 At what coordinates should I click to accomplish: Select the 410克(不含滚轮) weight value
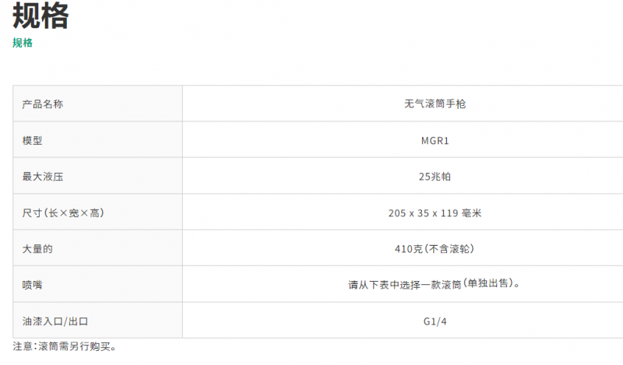pyautogui.click(x=435, y=249)
